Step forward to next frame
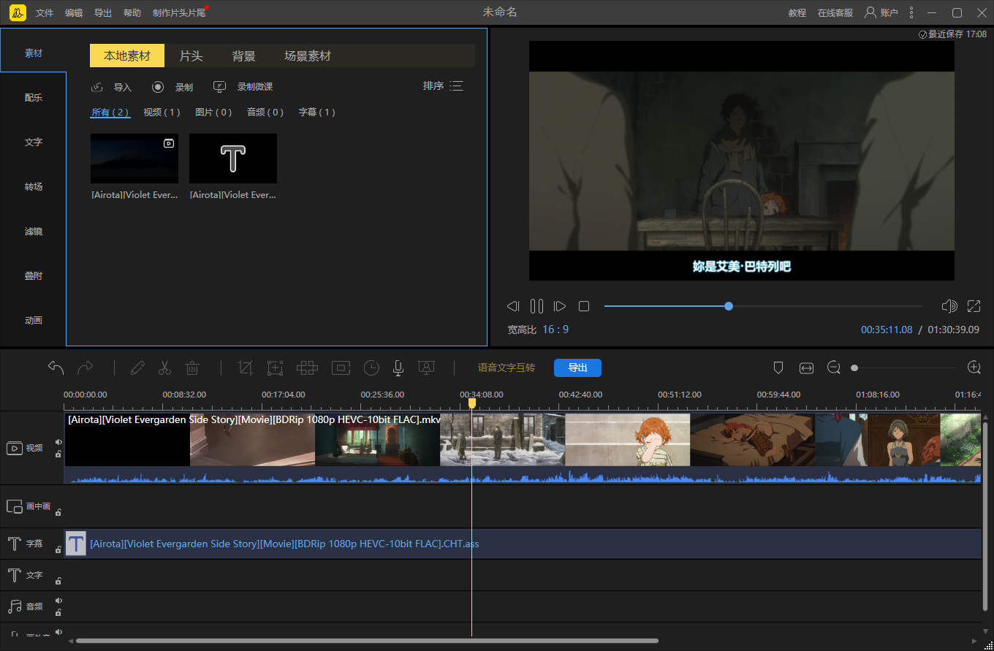 560,306
